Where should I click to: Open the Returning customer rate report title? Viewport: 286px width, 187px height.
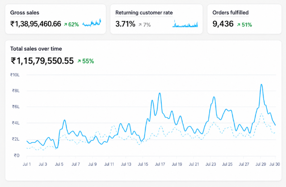click(144, 12)
